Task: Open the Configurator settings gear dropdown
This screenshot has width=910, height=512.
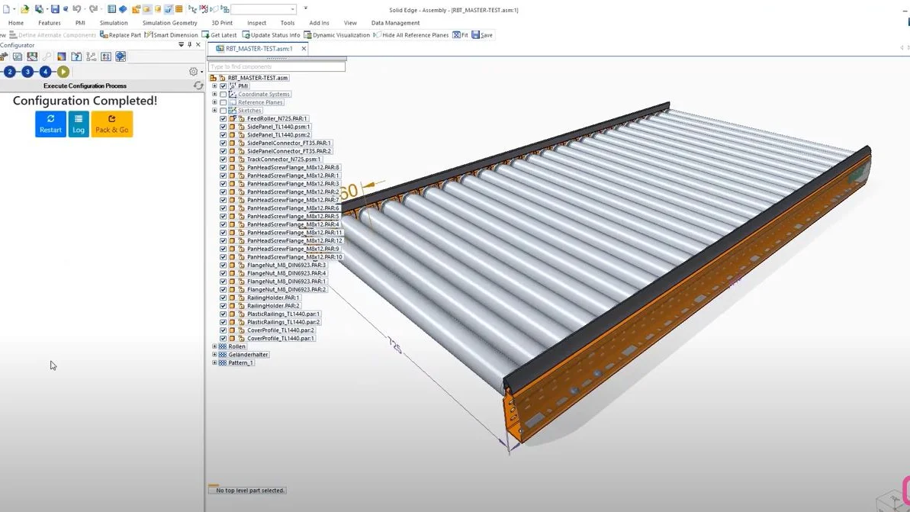Action: click(x=195, y=72)
